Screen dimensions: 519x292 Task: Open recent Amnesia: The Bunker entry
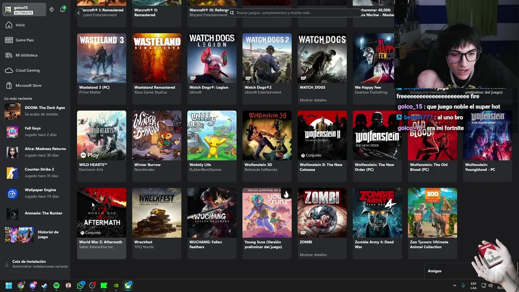pos(35,213)
